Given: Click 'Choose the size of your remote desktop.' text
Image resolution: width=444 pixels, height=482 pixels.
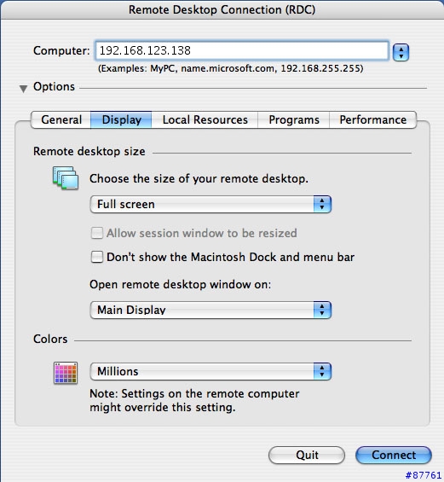Looking at the screenshot, I should pyautogui.click(x=199, y=178).
